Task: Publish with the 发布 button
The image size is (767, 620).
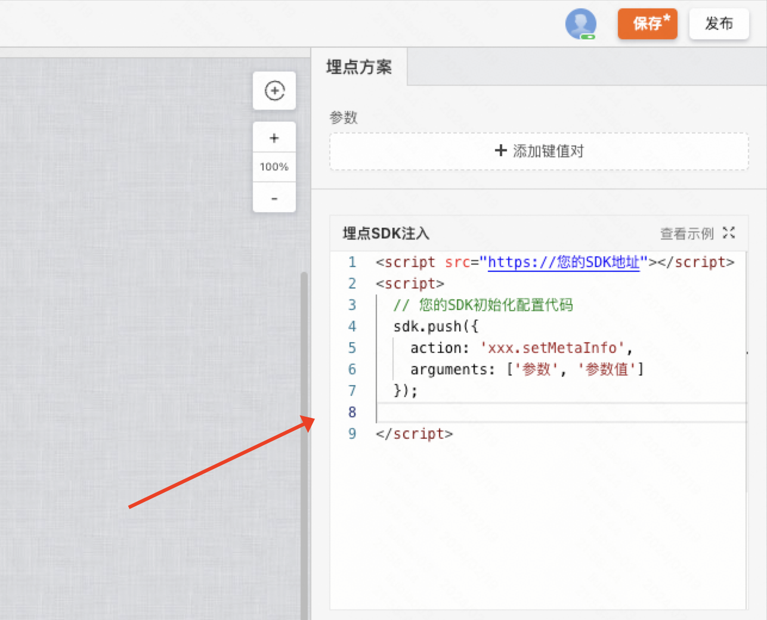Action: (x=719, y=24)
